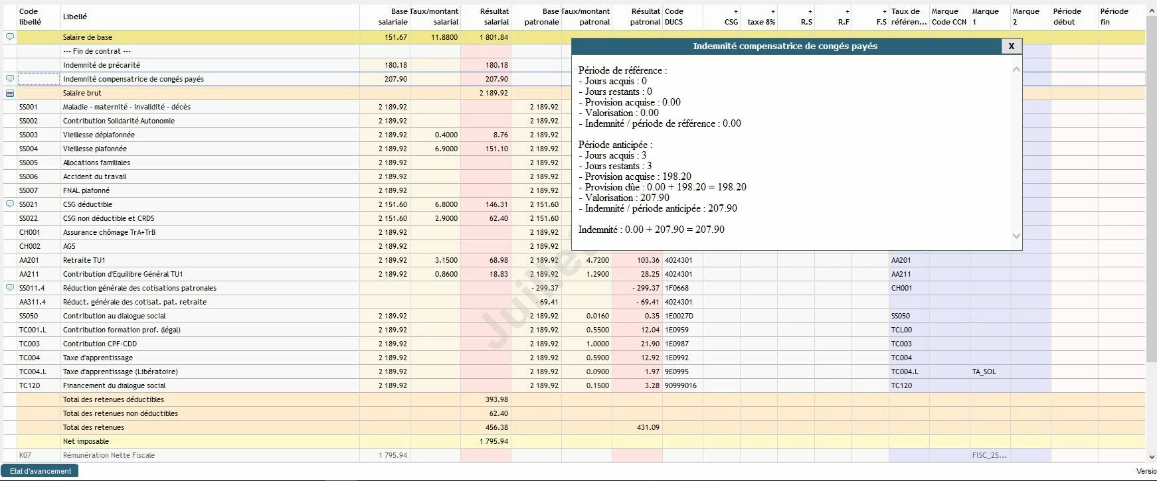Select the Net imposable value 1 795.94

pos(494,441)
